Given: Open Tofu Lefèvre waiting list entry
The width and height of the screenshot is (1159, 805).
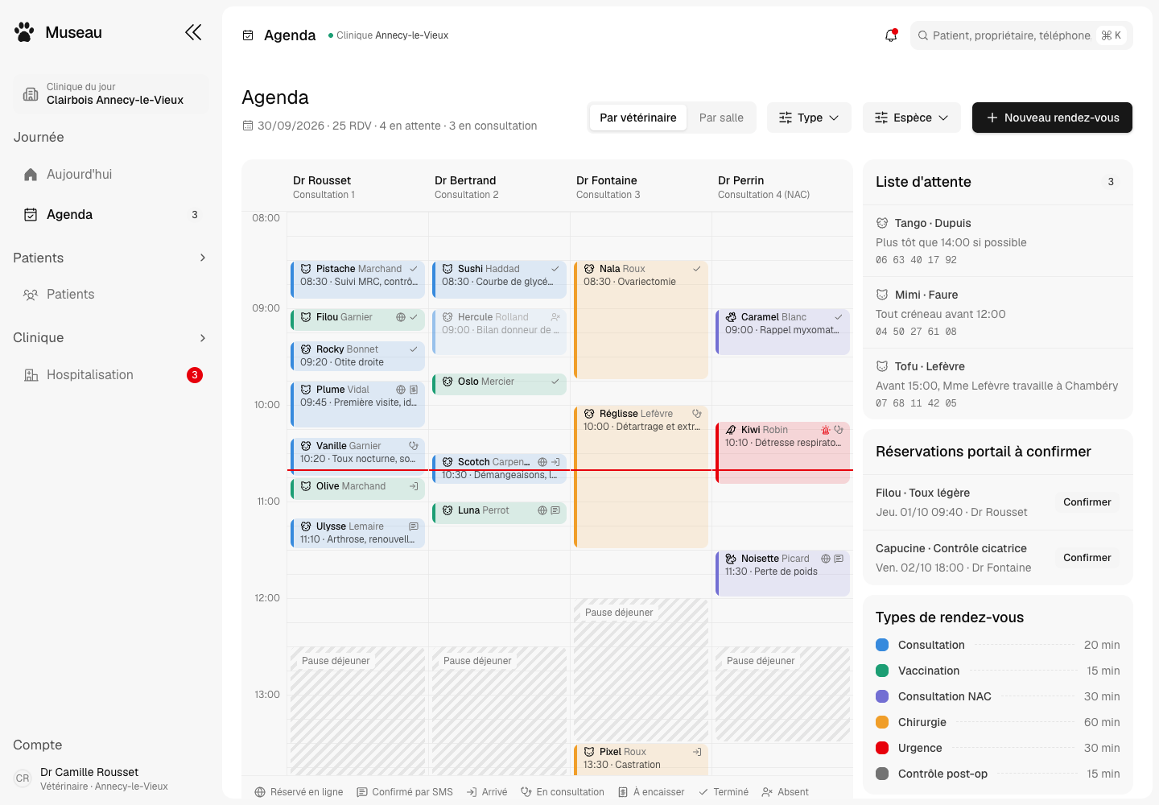Looking at the screenshot, I should pos(998,384).
